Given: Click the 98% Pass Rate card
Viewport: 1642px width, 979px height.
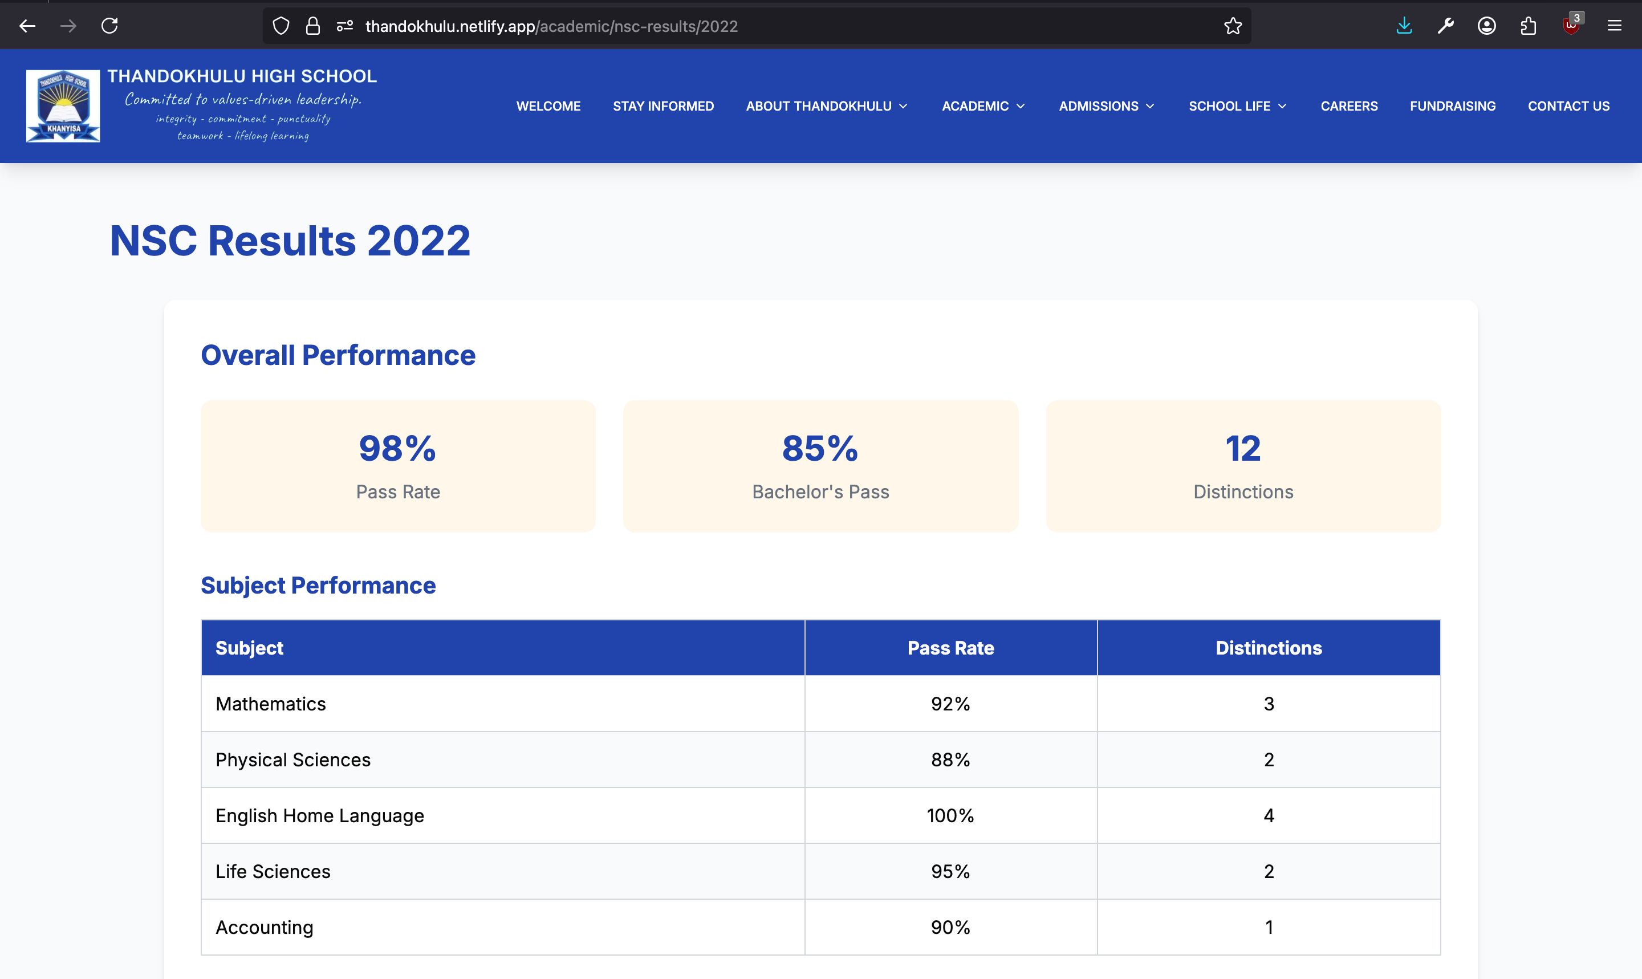Looking at the screenshot, I should click(397, 466).
